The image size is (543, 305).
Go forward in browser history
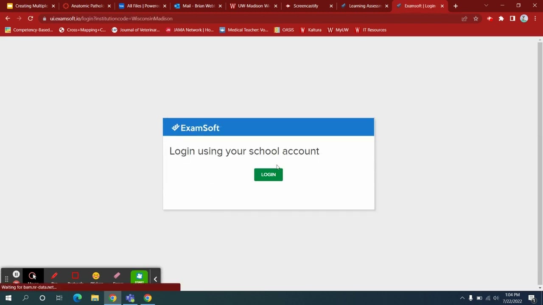coord(19,19)
